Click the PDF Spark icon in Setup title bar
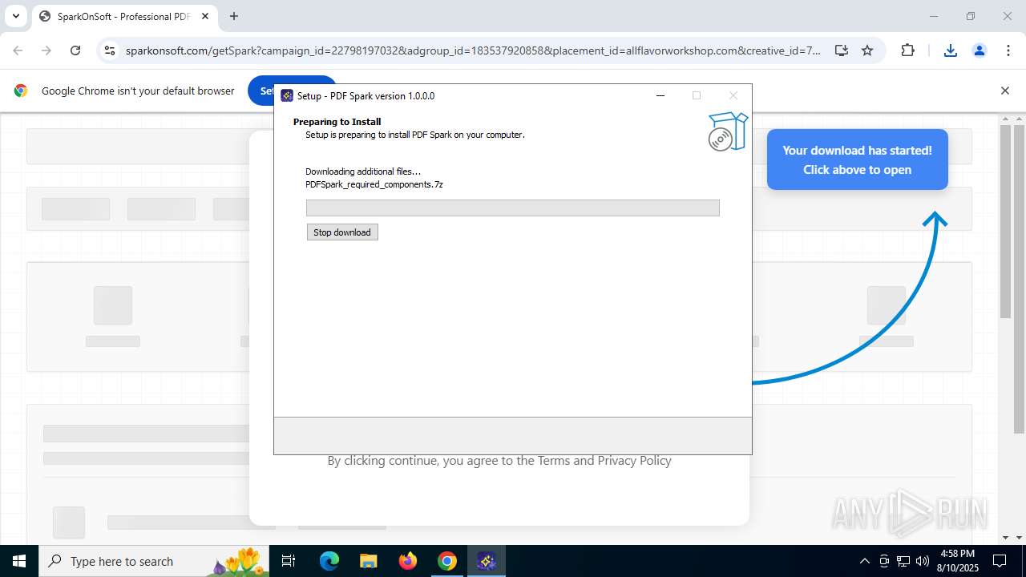The image size is (1026, 577). coord(287,95)
